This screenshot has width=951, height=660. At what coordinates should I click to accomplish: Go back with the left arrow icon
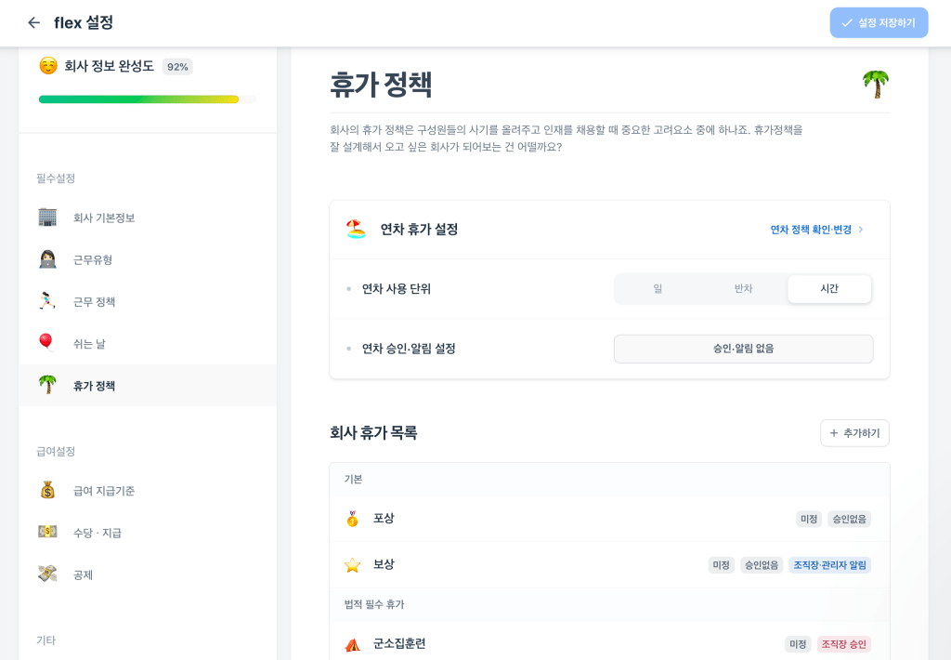(34, 23)
